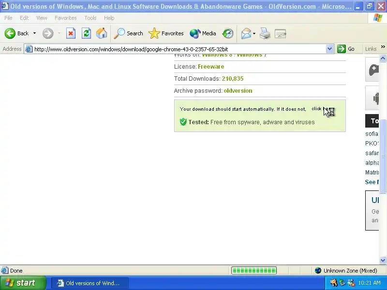The image size is (387, 290).
Task: Go to the Home page icon
Action: (x=102, y=33)
